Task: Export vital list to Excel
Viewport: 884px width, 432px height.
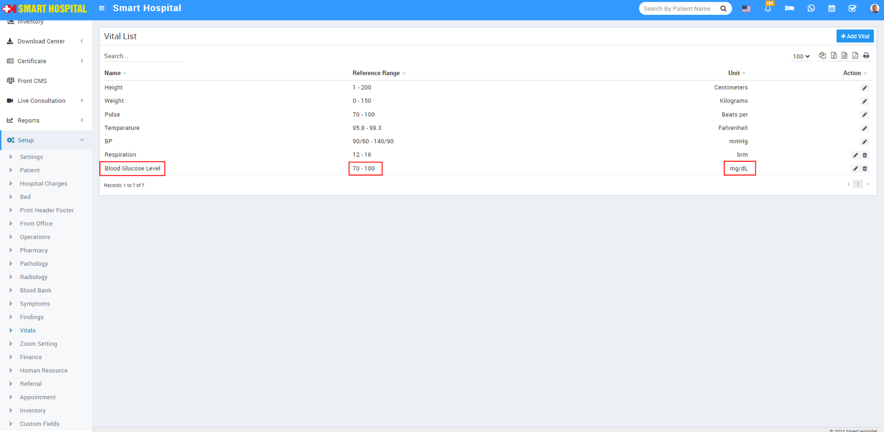Action: tap(834, 55)
